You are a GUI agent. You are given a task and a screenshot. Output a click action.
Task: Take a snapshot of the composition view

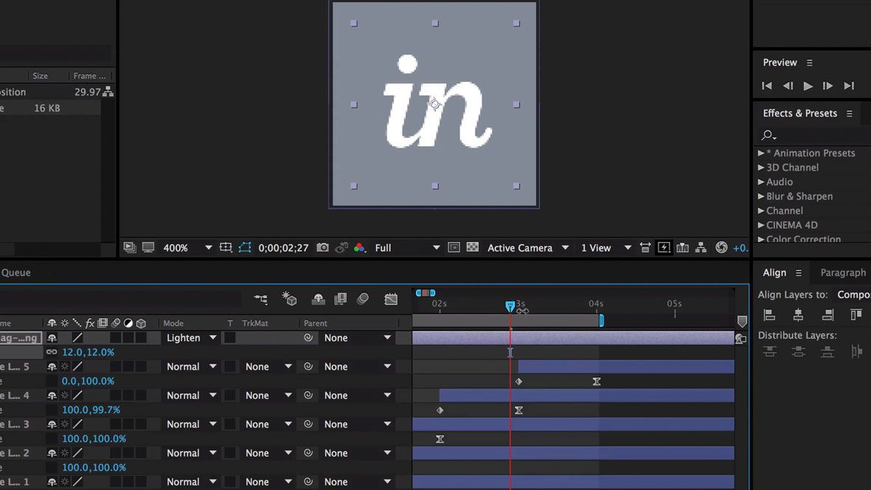click(322, 247)
